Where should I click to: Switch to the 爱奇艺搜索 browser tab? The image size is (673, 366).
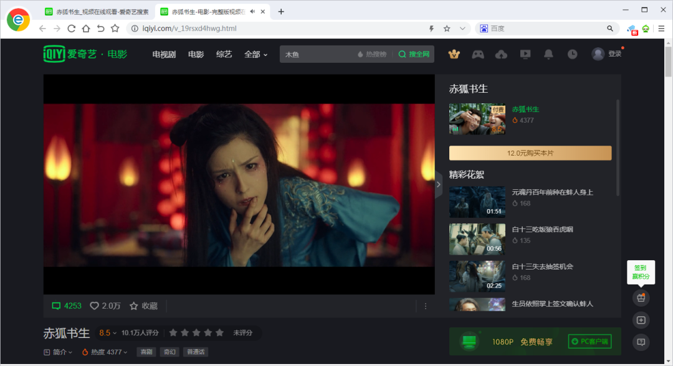97,12
